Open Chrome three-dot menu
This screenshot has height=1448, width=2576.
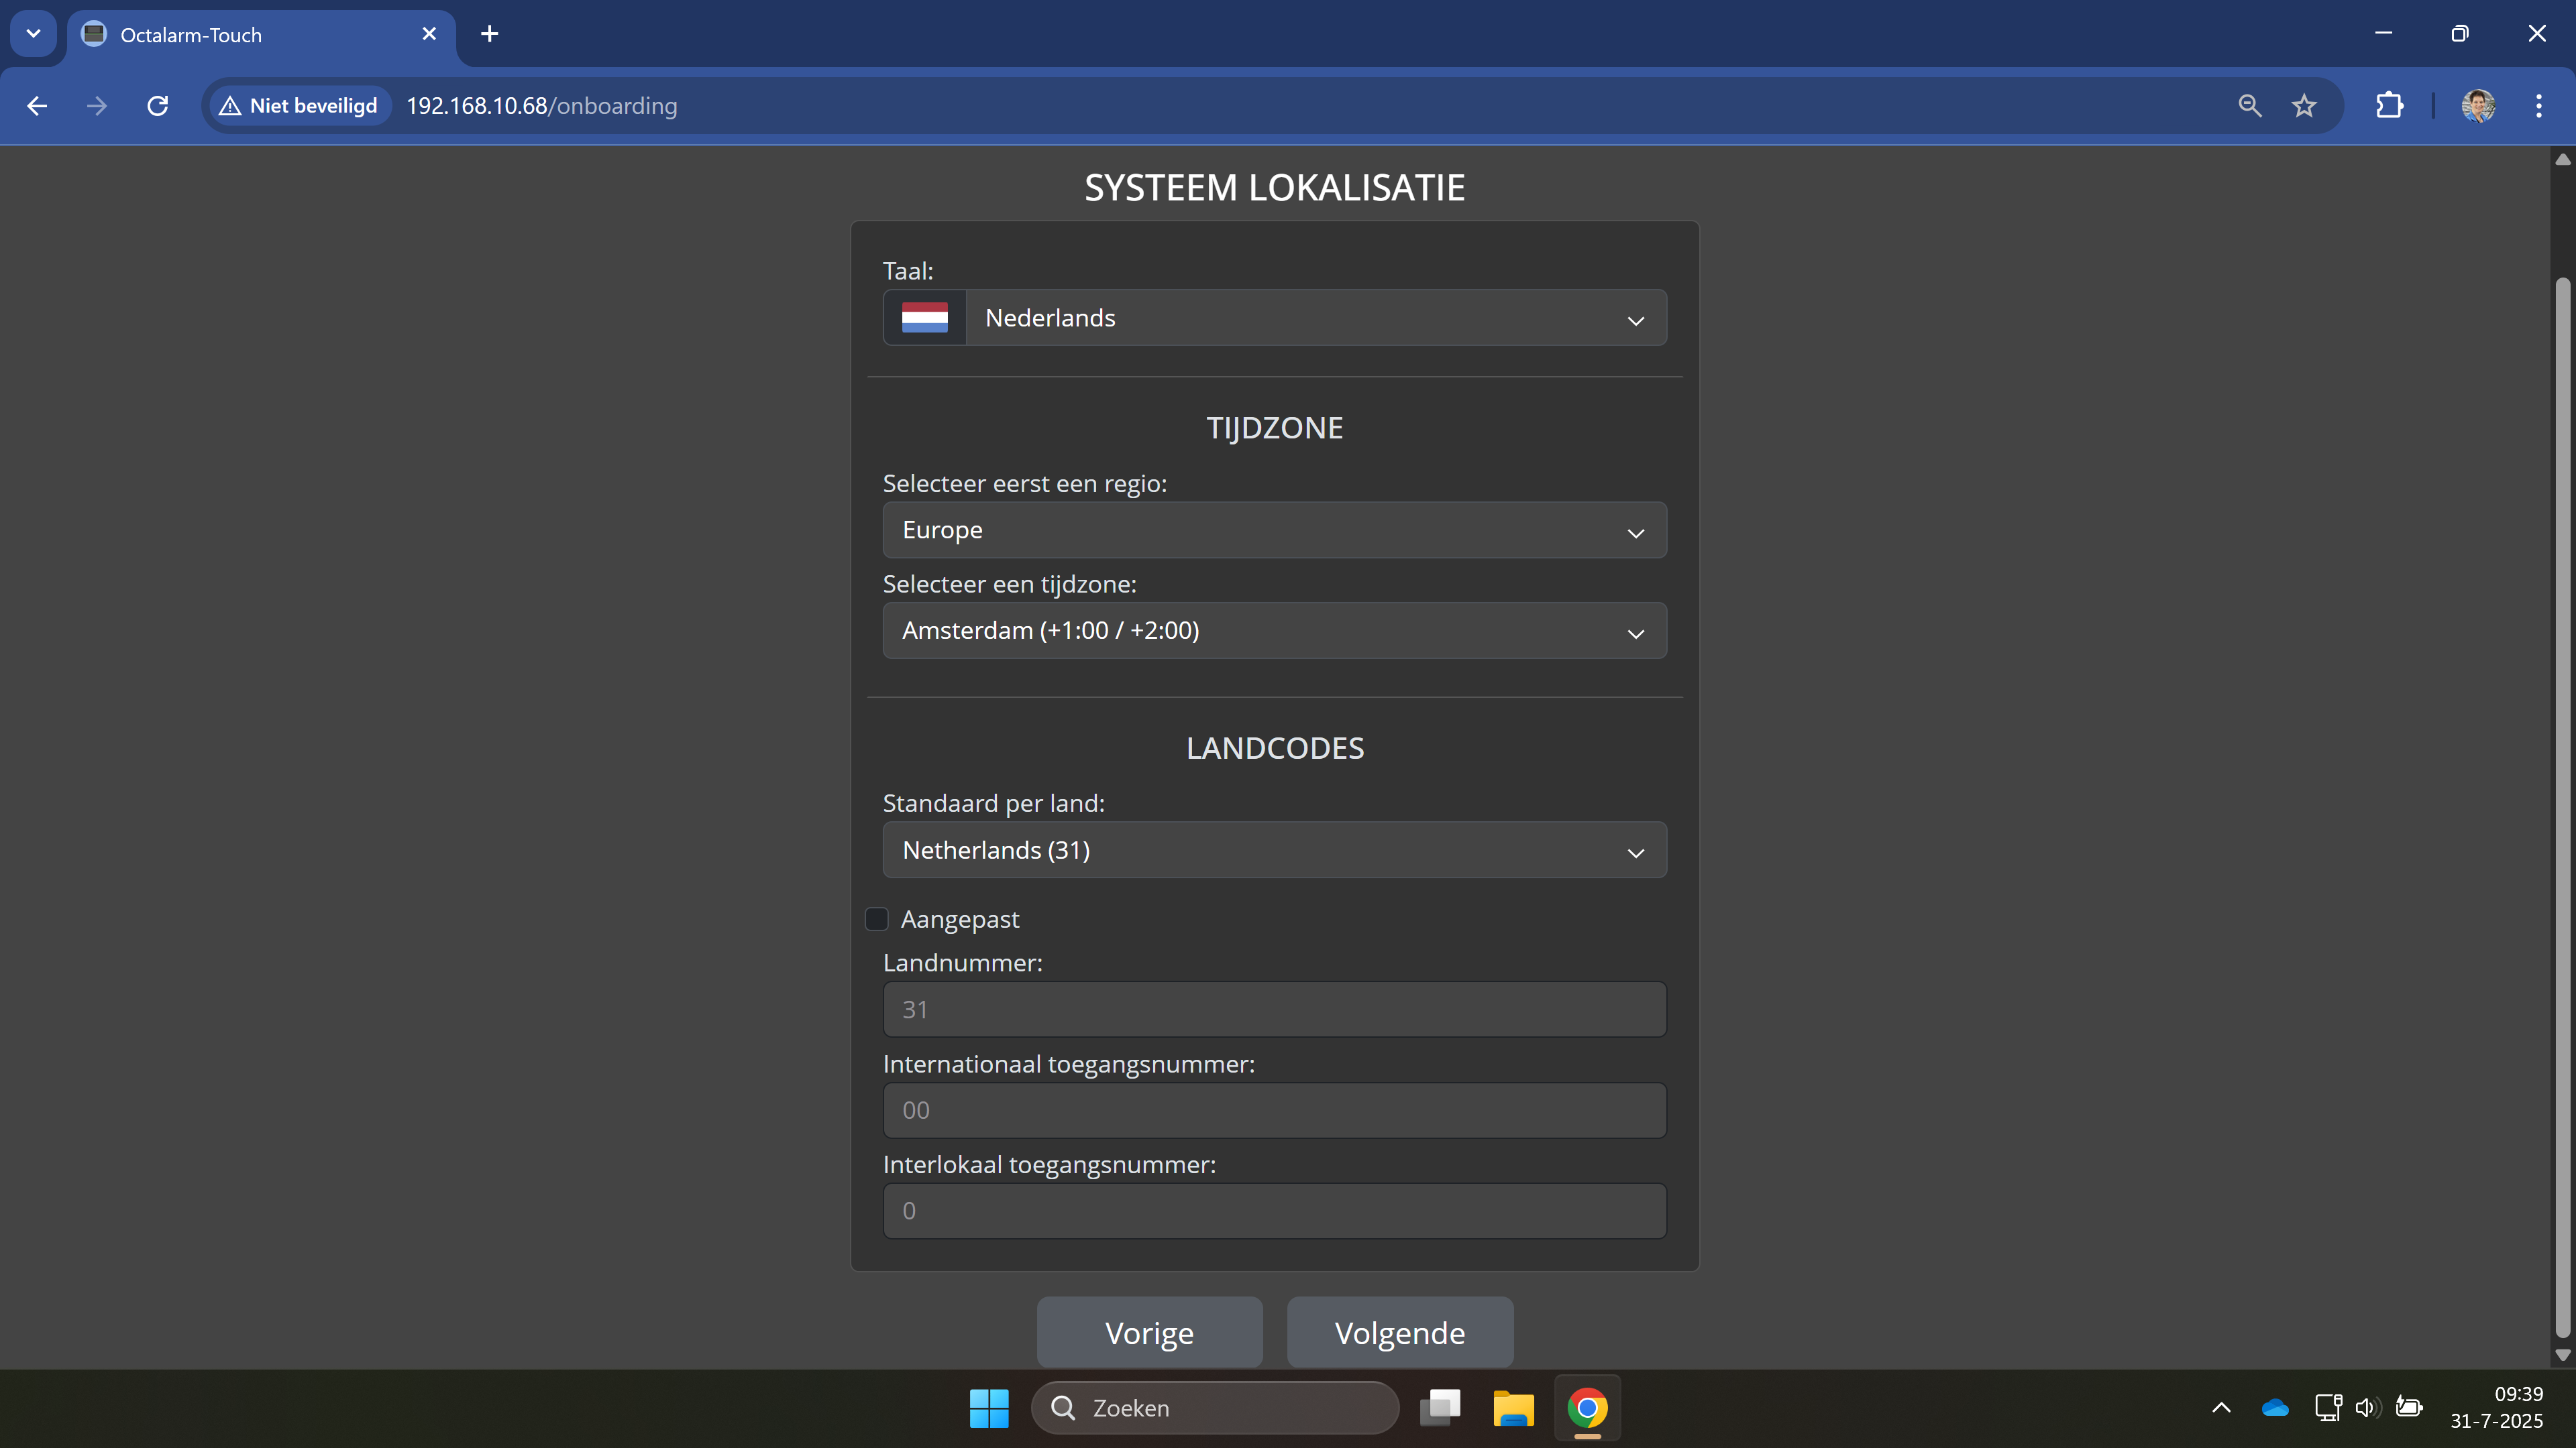coord(2538,106)
